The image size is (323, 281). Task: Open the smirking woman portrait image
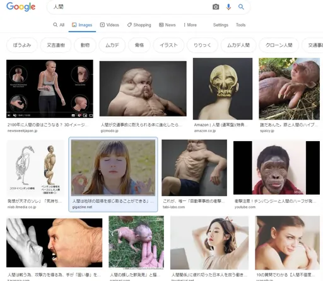point(288,243)
